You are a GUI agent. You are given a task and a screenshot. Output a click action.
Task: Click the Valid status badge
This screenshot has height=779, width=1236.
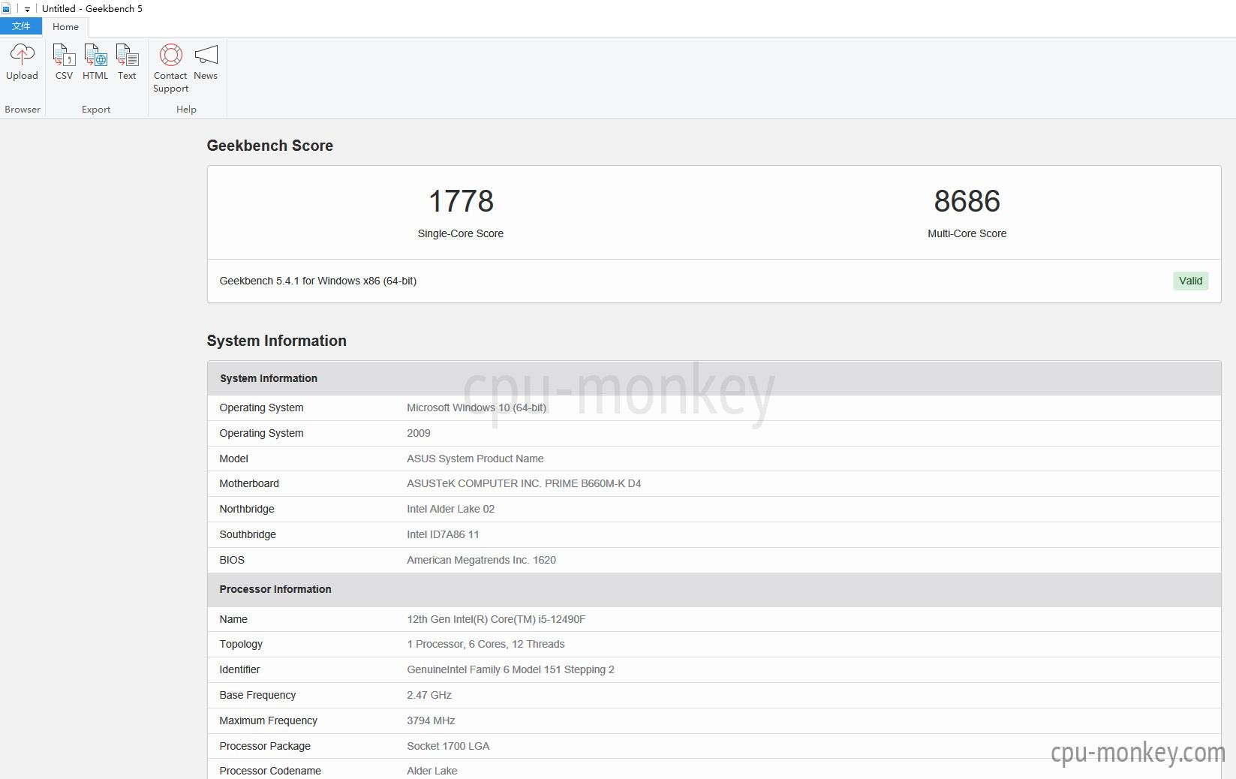click(1190, 281)
